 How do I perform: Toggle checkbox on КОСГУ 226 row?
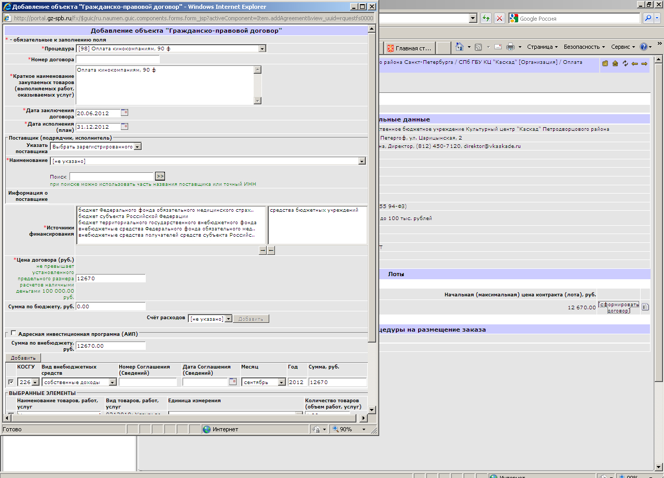tap(11, 382)
